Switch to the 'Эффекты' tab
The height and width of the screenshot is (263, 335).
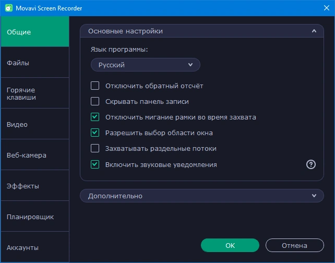click(35, 185)
